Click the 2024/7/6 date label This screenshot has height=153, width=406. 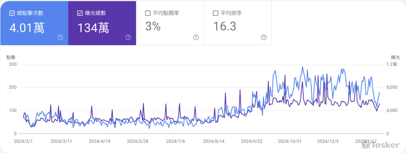175,142
